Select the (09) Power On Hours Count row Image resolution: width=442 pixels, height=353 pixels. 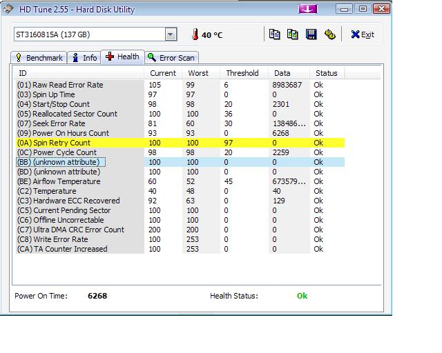180,133
